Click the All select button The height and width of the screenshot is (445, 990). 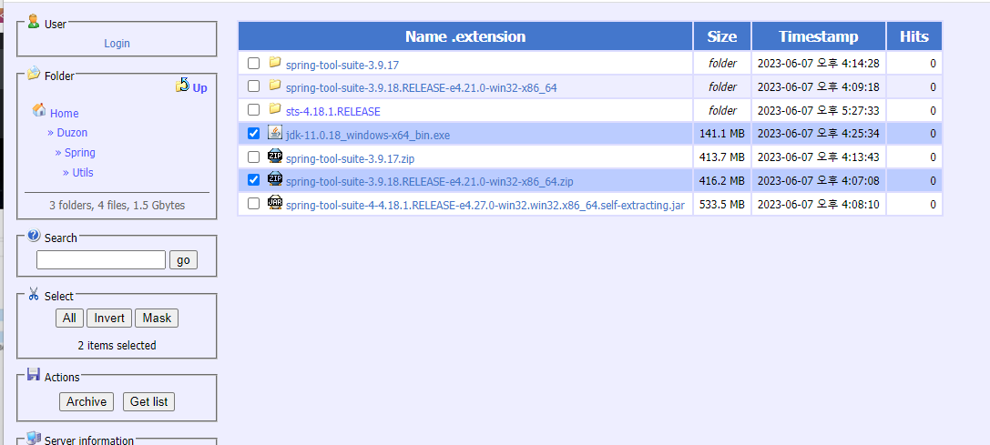tap(69, 319)
